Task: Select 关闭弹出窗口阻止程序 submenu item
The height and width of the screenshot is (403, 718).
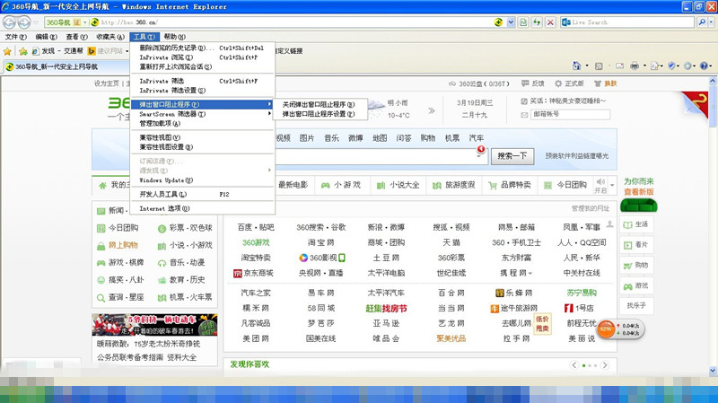Action: pyautogui.click(x=320, y=104)
